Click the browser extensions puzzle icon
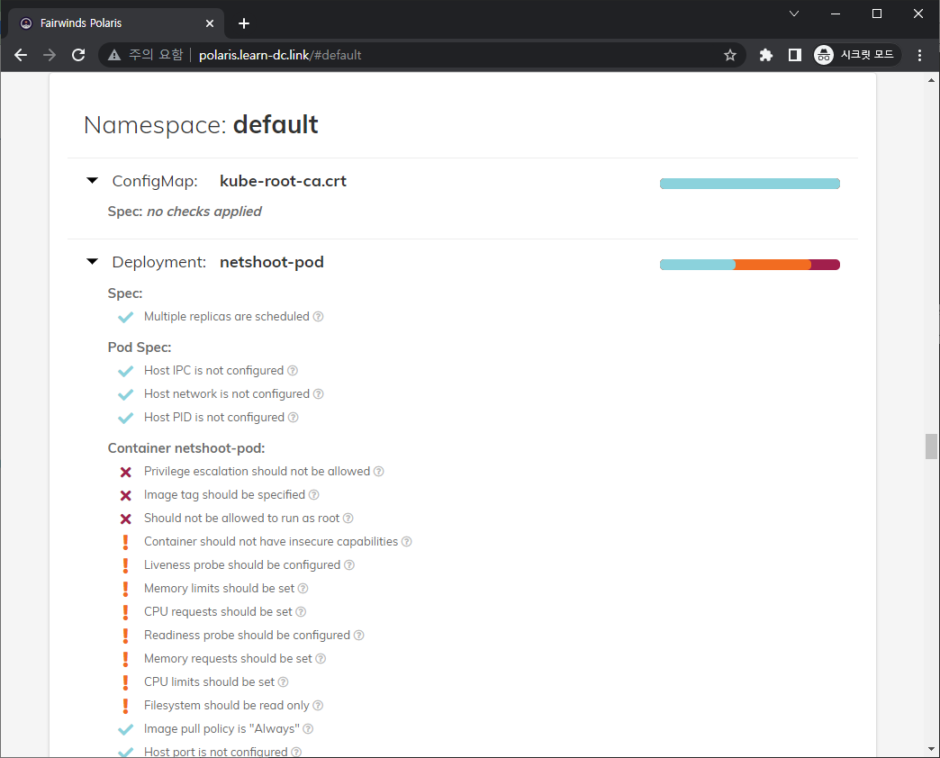Screen dimensions: 940x758 point(765,55)
